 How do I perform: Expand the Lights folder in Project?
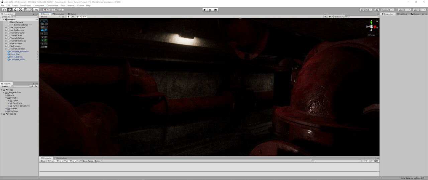point(9,100)
